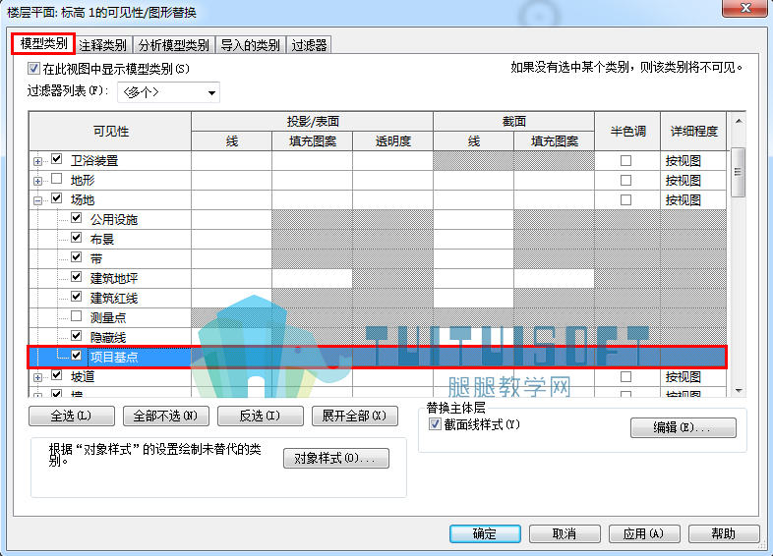Open the 注释类别 tab
773x556 pixels.
[102, 45]
